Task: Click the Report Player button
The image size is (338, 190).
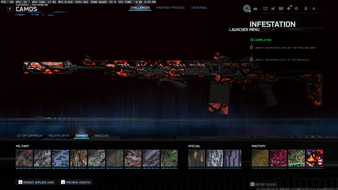Action: [x=263, y=184]
